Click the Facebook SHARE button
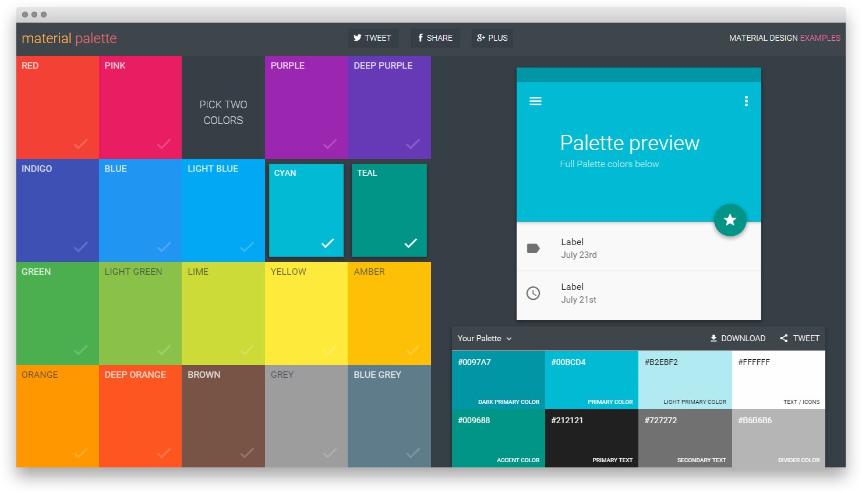The width and height of the screenshot is (862, 493). tap(435, 38)
